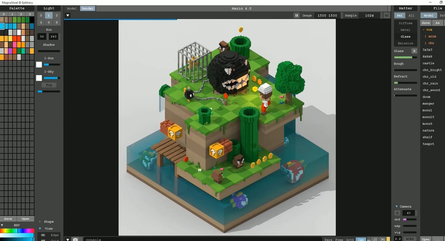The image size is (445, 241).
Task: Select Metal material type
Action: pyautogui.click(x=405, y=30)
